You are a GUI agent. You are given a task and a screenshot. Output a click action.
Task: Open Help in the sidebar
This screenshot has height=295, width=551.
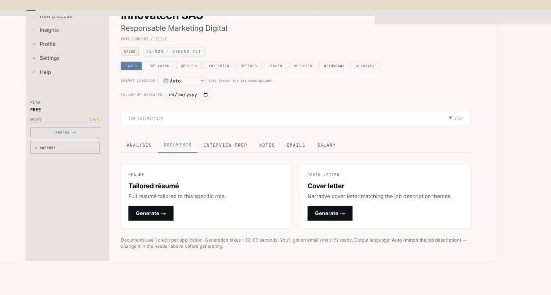45,72
